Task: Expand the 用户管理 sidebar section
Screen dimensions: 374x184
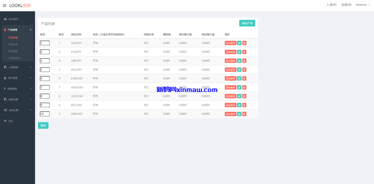Action: (18, 78)
